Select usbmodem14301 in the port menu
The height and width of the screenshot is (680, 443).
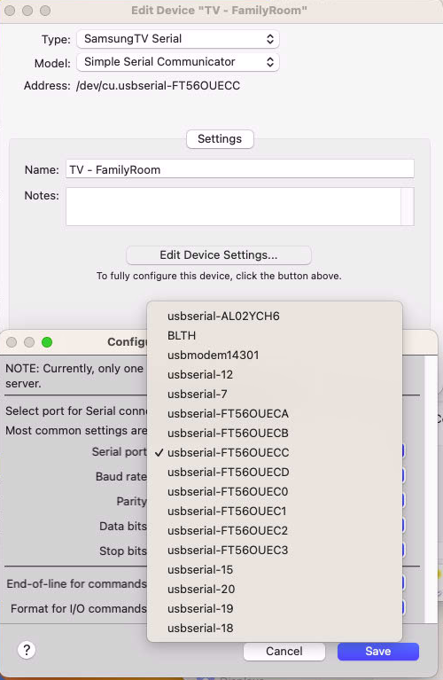tap(275, 356)
